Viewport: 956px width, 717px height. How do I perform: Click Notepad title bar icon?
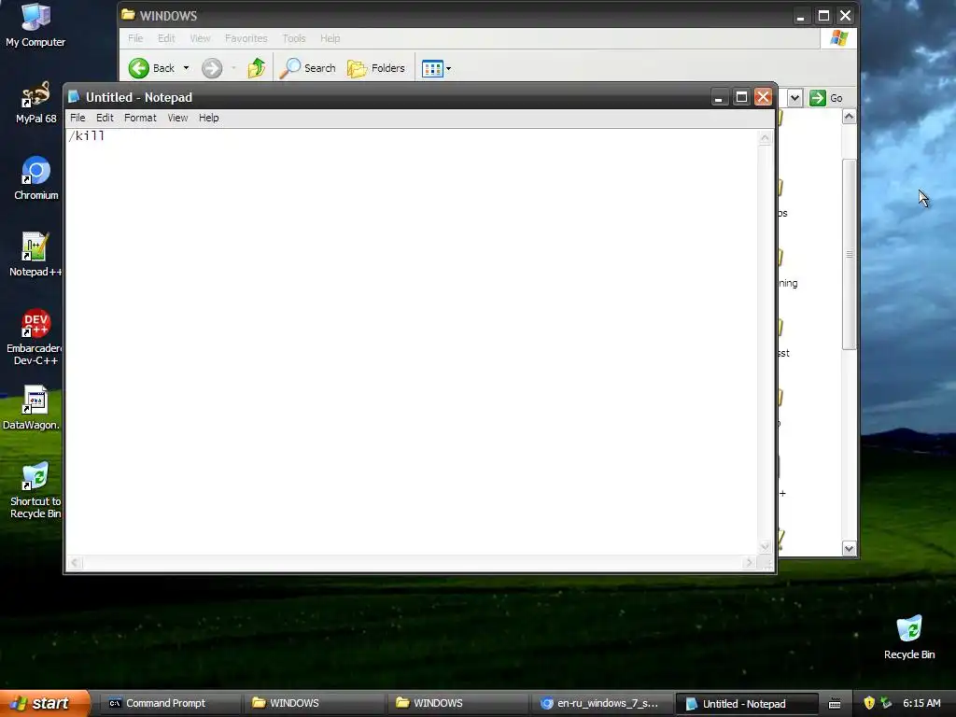[74, 97]
